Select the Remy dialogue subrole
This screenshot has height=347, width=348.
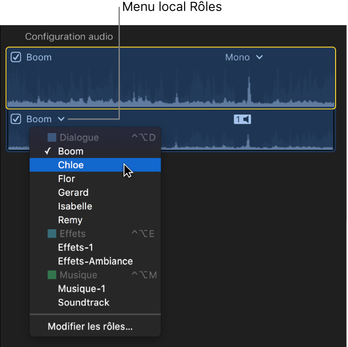click(x=70, y=220)
